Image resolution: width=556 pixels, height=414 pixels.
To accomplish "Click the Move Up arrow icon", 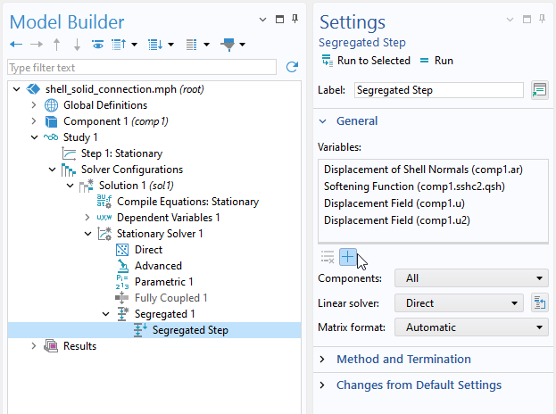I will pos(56,45).
